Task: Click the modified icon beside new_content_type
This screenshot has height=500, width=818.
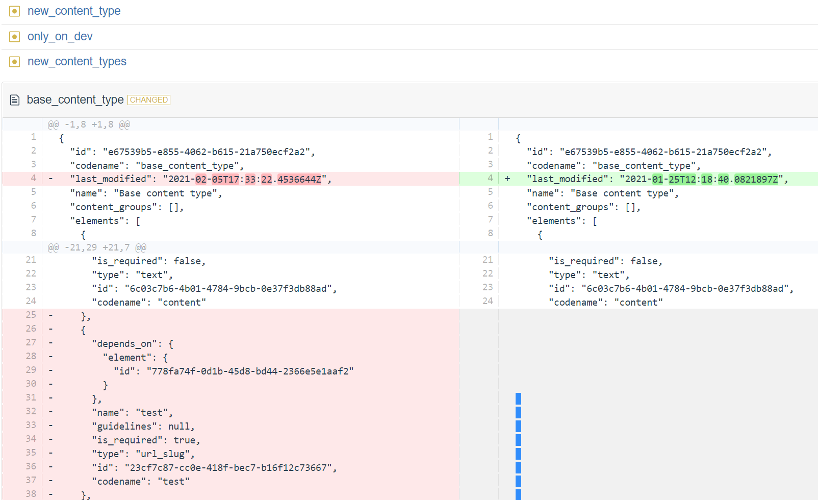Action: [x=15, y=11]
